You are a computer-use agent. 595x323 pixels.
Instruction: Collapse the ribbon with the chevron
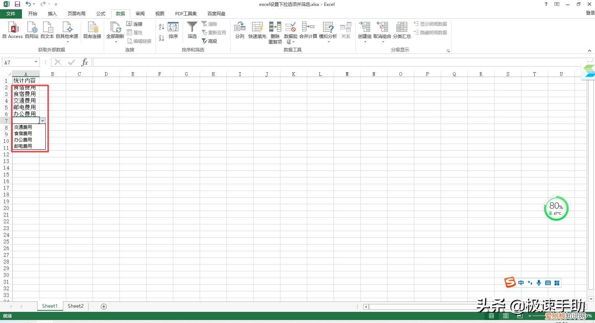tap(589, 51)
